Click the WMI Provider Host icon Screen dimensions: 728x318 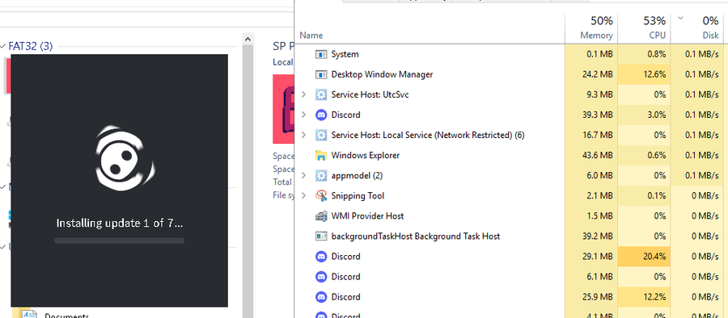pos(321,216)
